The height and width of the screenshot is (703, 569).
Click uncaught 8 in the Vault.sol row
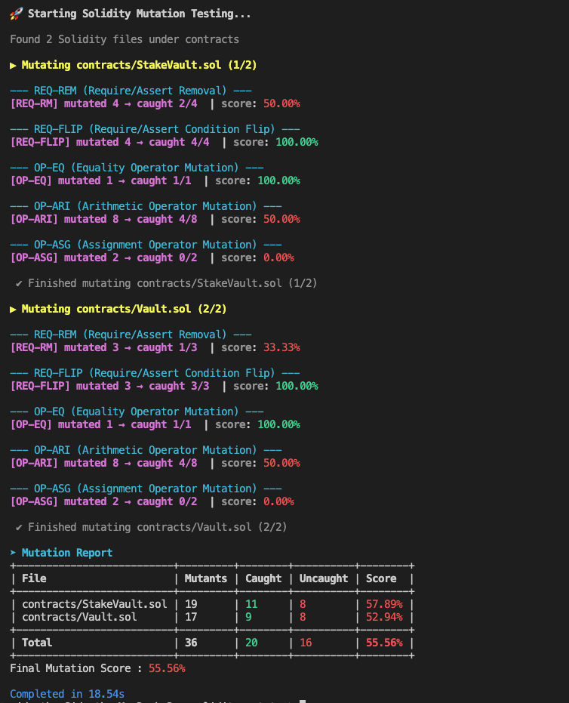point(303,618)
